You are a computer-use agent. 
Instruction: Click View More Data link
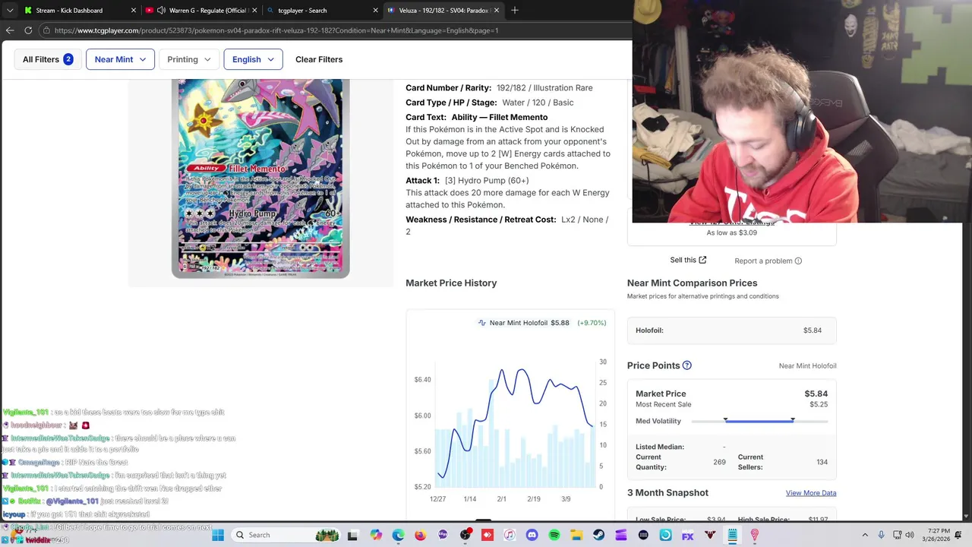point(811,493)
